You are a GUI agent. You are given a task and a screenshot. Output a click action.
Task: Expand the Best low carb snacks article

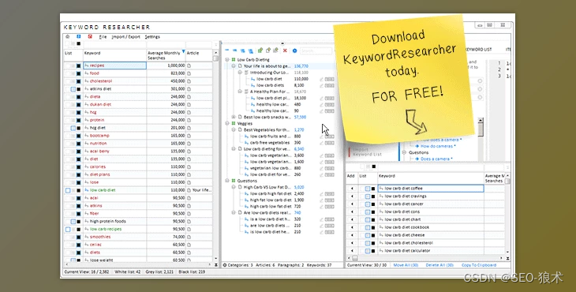234,117
